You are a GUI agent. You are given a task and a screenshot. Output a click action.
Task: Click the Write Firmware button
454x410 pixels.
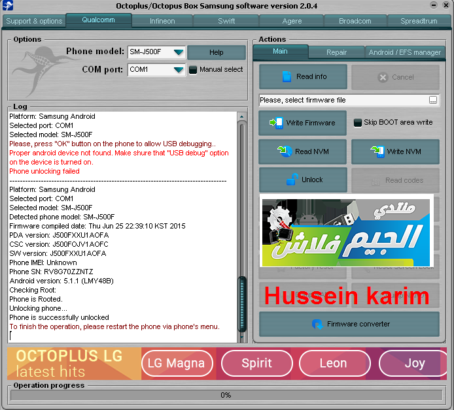click(303, 123)
